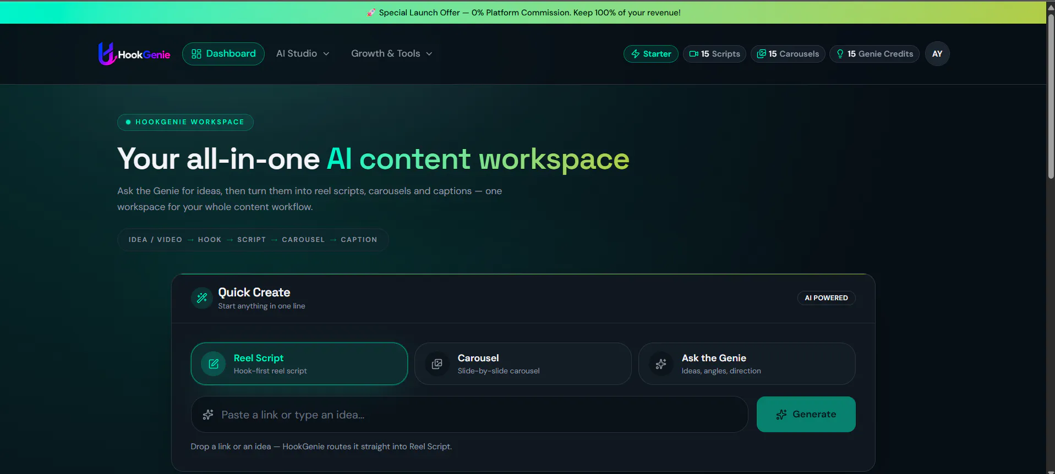1055x474 pixels.
Task: Go to the Dashboard tab
Action: [x=223, y=54]
